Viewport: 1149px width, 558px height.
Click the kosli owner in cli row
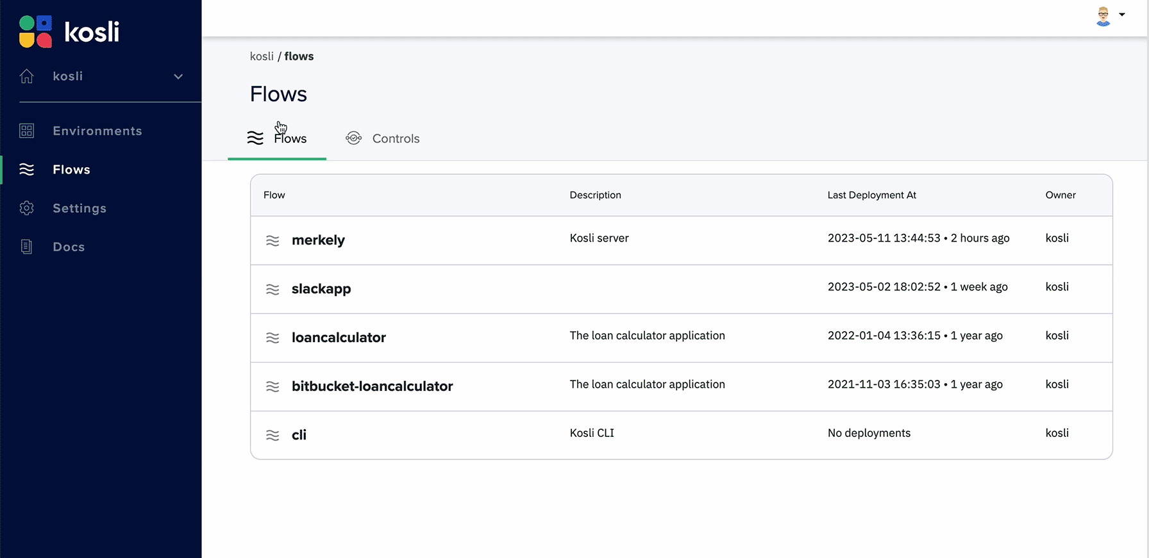[1057, 432]
